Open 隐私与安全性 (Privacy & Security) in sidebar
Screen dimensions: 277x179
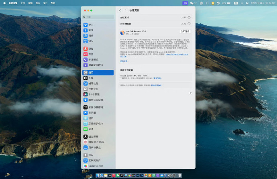click(98, 100)
